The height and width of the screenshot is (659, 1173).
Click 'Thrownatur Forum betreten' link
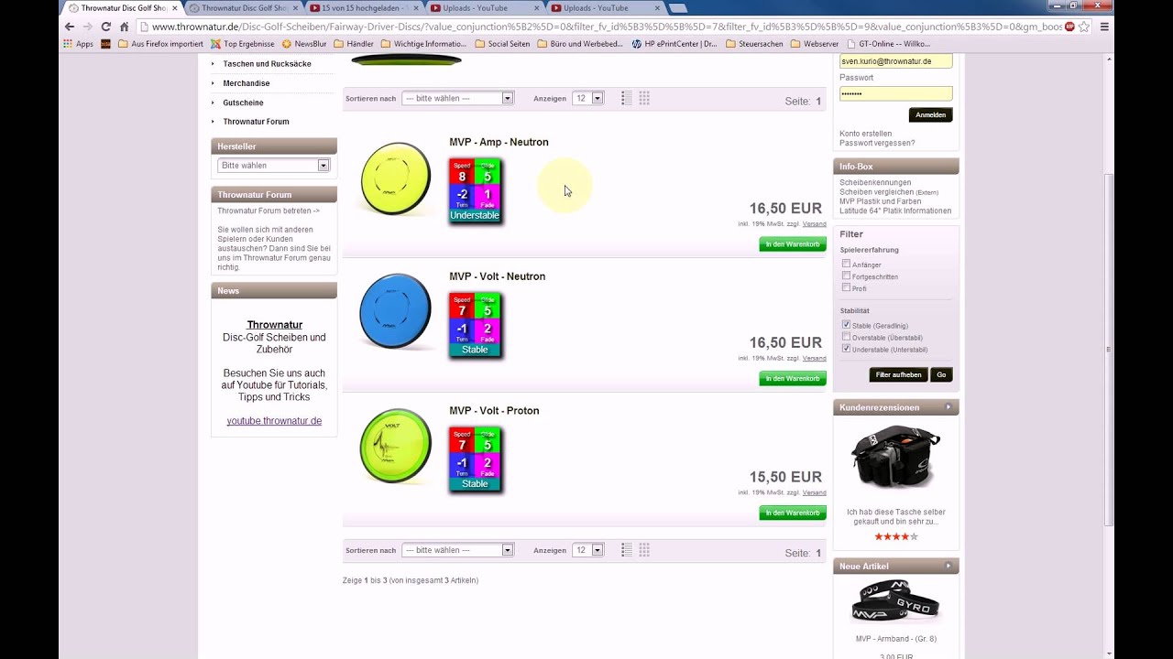(x=269, y=211)
